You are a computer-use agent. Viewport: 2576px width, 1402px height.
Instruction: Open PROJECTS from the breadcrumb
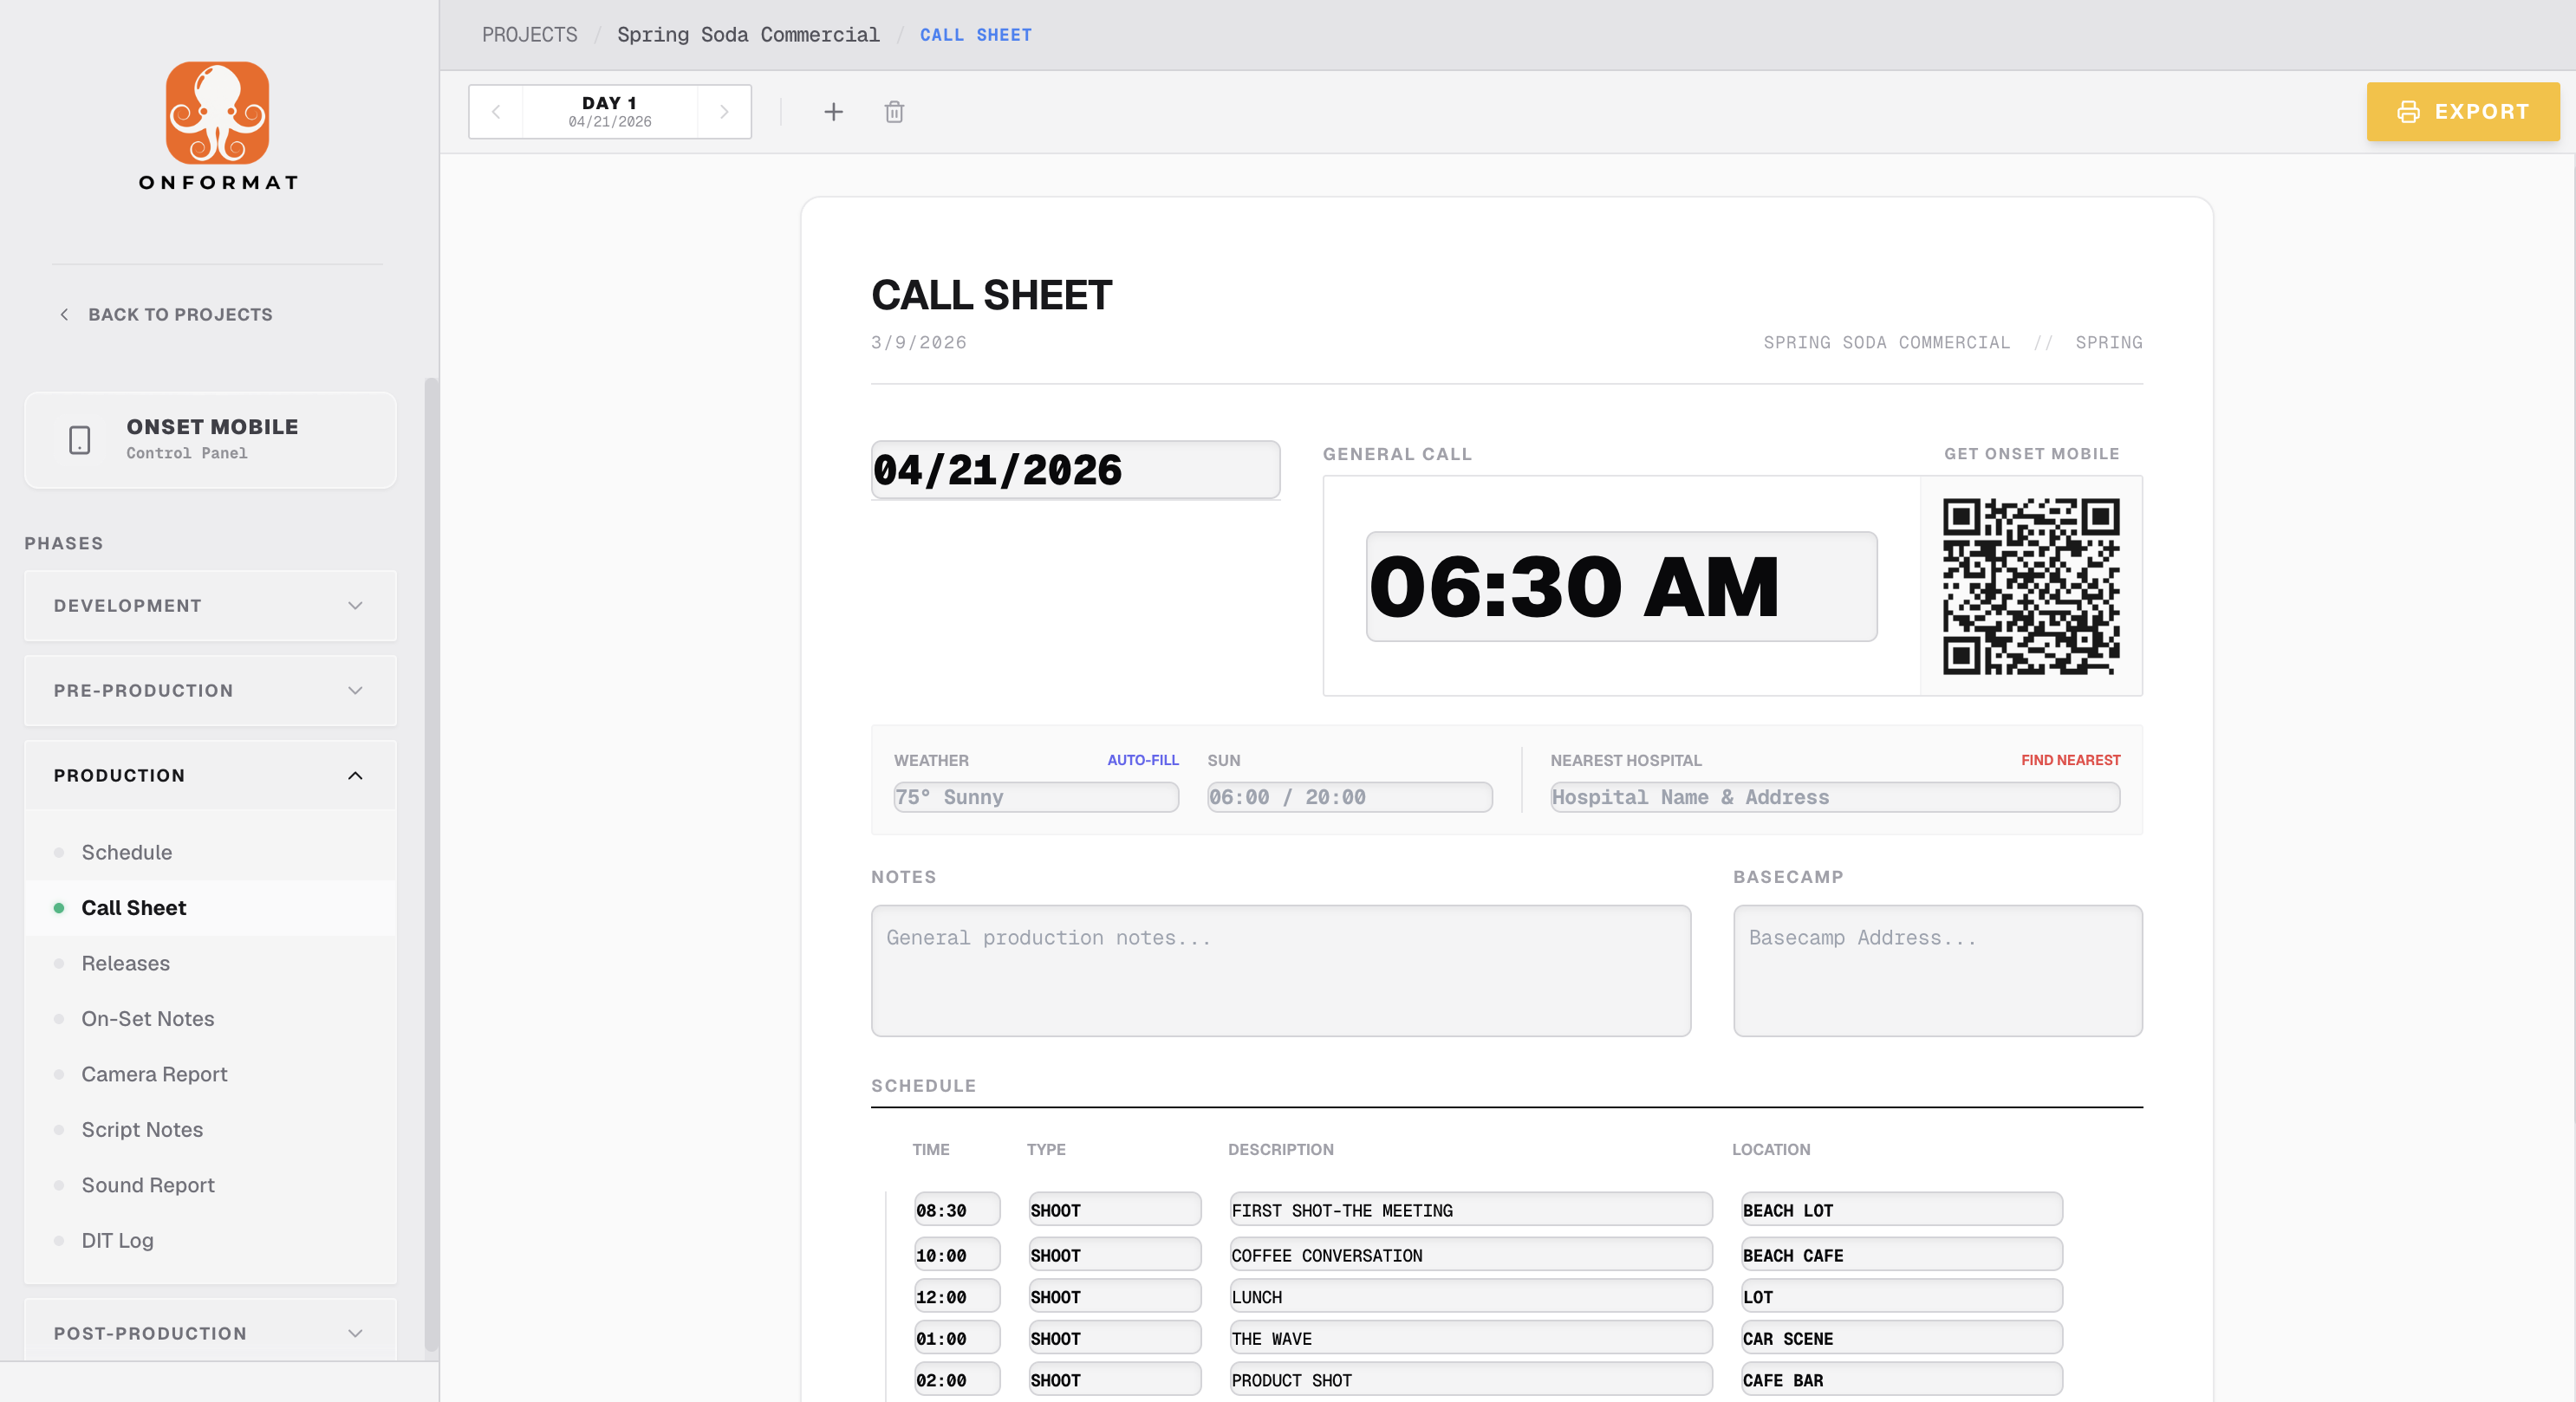529,34
